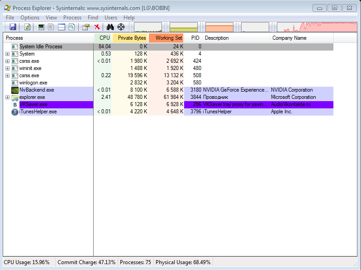This screenshot has height=270, width=361.
Task: Click the iTunesHelper.exe music icon
Action: (15, 112)
